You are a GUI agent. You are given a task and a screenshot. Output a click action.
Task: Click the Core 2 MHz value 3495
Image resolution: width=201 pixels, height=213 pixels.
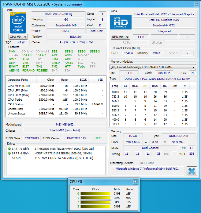click(x=117, y=202)
